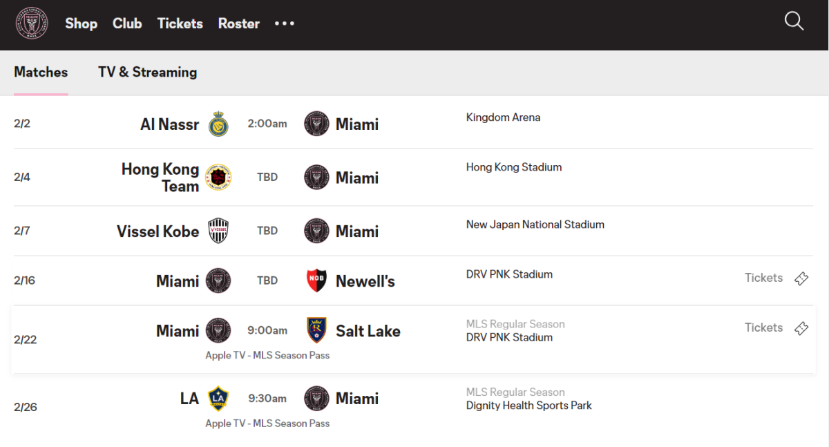The image size is (829, 447).
Task: Expand the three-dots more menu
Action: 285,23
